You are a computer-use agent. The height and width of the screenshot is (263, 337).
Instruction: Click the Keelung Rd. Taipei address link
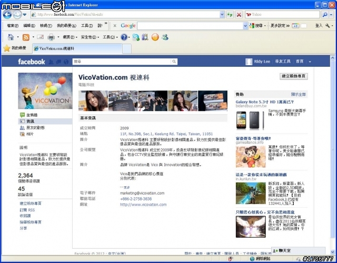(x=166, y=134)
